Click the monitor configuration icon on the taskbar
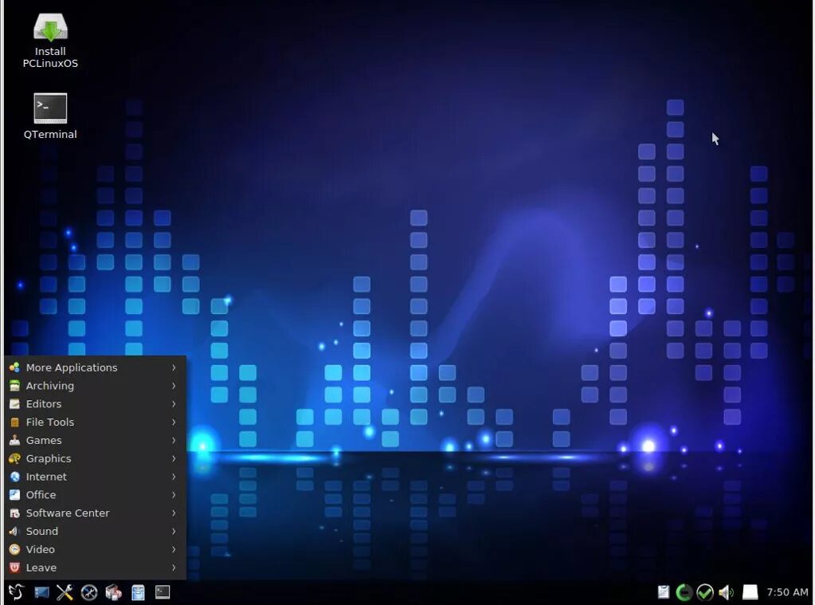Viewport: 815px width, 605px height. point(41,591)
